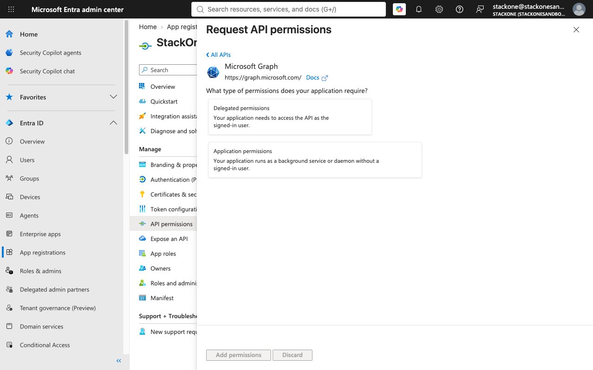Screen dimensions: 593x370
Task: Open the settings gear
Action: tap(439, 9)
